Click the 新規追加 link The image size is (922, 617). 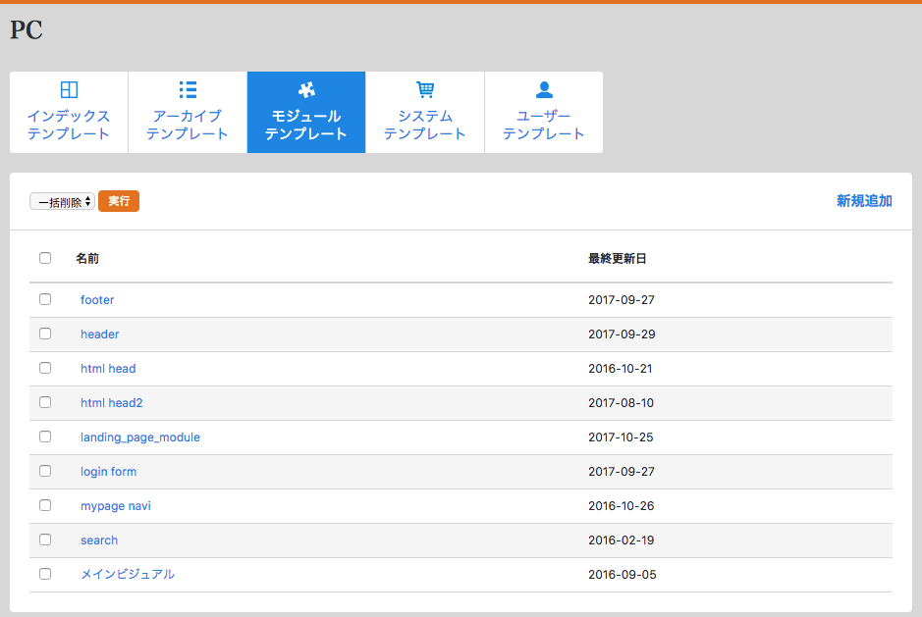pyautogui.click(x=864, y=201)
